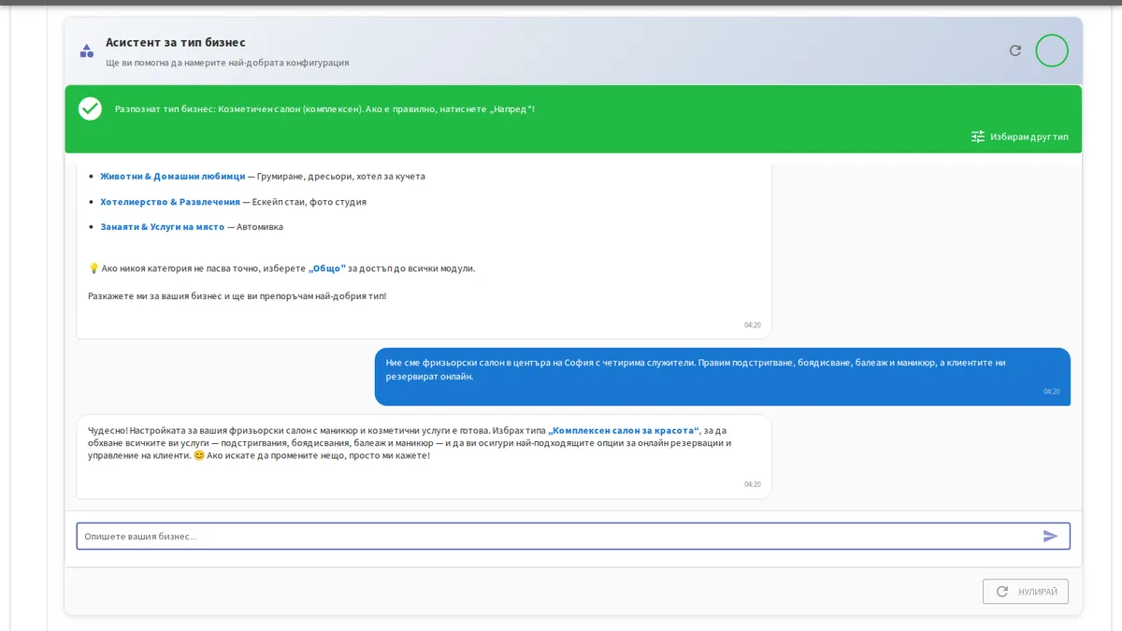1122x631 pixels.
Task: Click the assistant reply starting with 'Чудесно!'
Action: 424,456
